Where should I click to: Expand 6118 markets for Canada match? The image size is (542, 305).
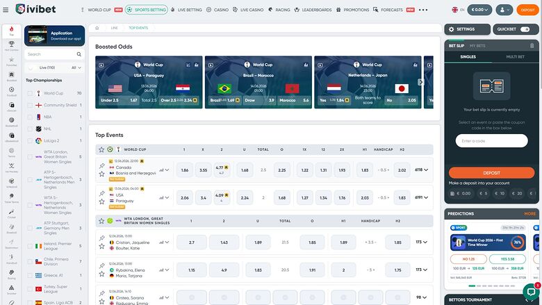(x=421, y=170)
